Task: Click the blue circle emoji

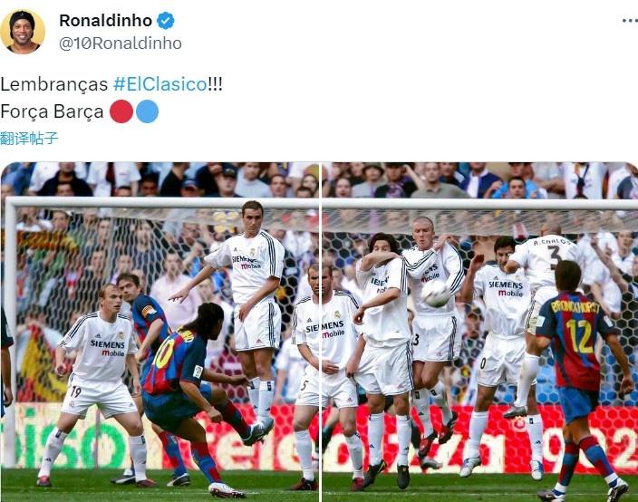Action: (x=147, y=111)
